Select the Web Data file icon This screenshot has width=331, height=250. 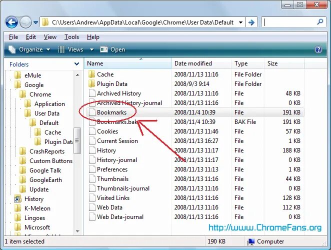[x=92, y=207]
